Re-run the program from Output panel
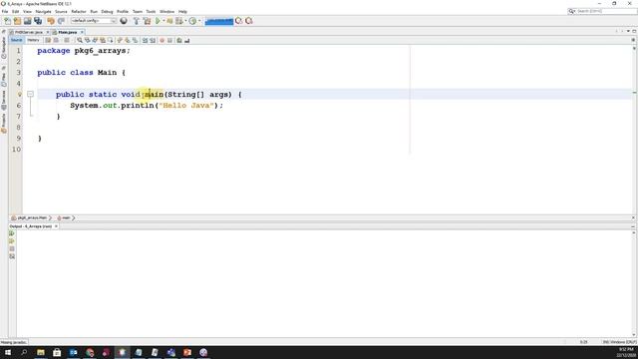 [12, 233]
